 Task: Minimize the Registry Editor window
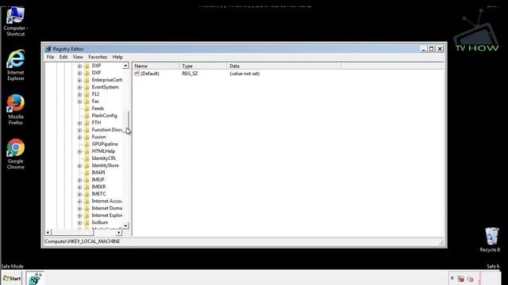coord(423,49)
